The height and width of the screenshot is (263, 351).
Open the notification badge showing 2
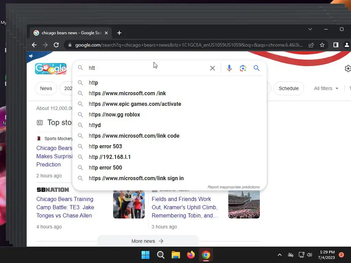[x=341, y=255]
